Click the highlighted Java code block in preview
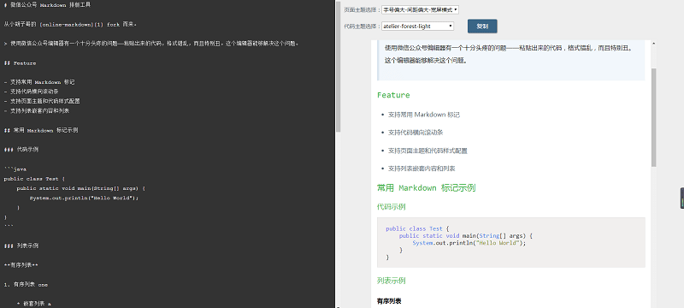 [x=510, y=243]
